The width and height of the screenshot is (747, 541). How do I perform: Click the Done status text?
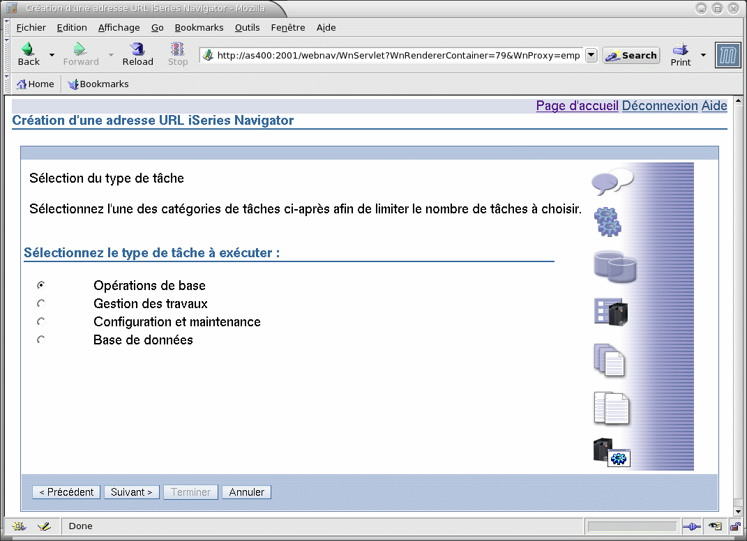pyautogui.click(x=80, y=526)
